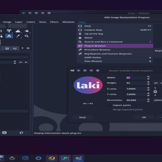Click the star icon beside About
The width and height of the screenshot is (162, 162).
click(80, 38)
